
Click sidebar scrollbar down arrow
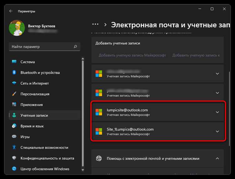pyautogui.click(x=83, y=170)
